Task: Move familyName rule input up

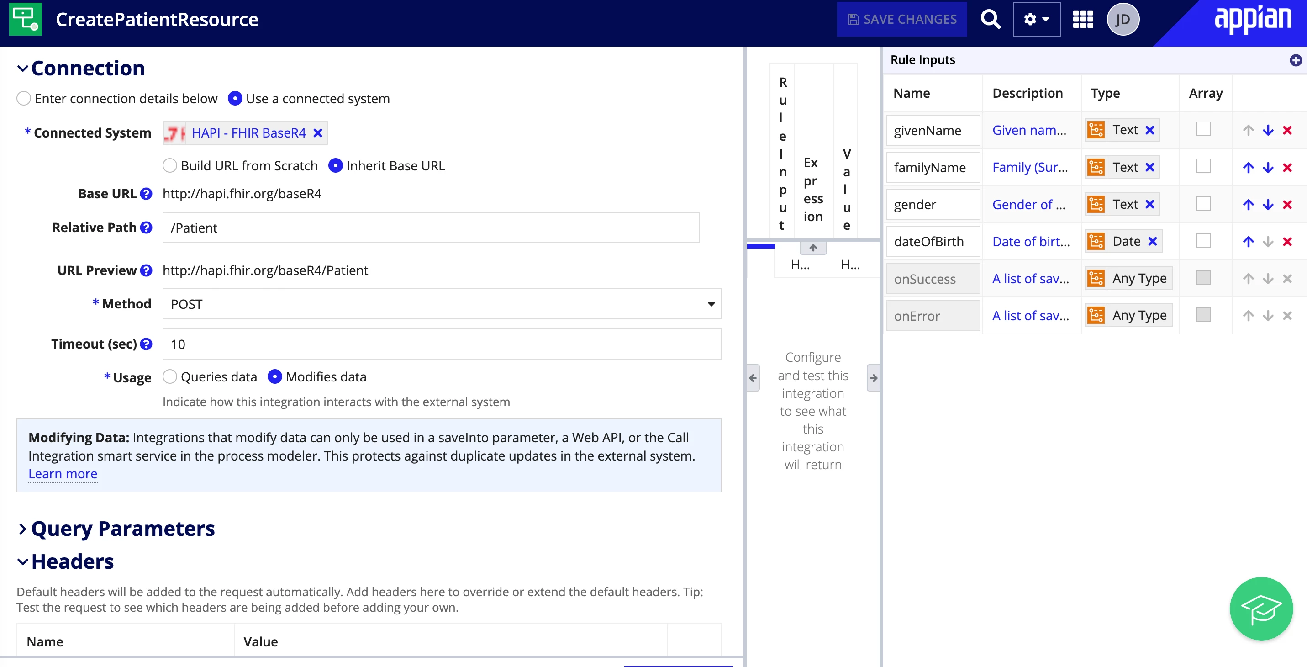Action: (1249, 168)
